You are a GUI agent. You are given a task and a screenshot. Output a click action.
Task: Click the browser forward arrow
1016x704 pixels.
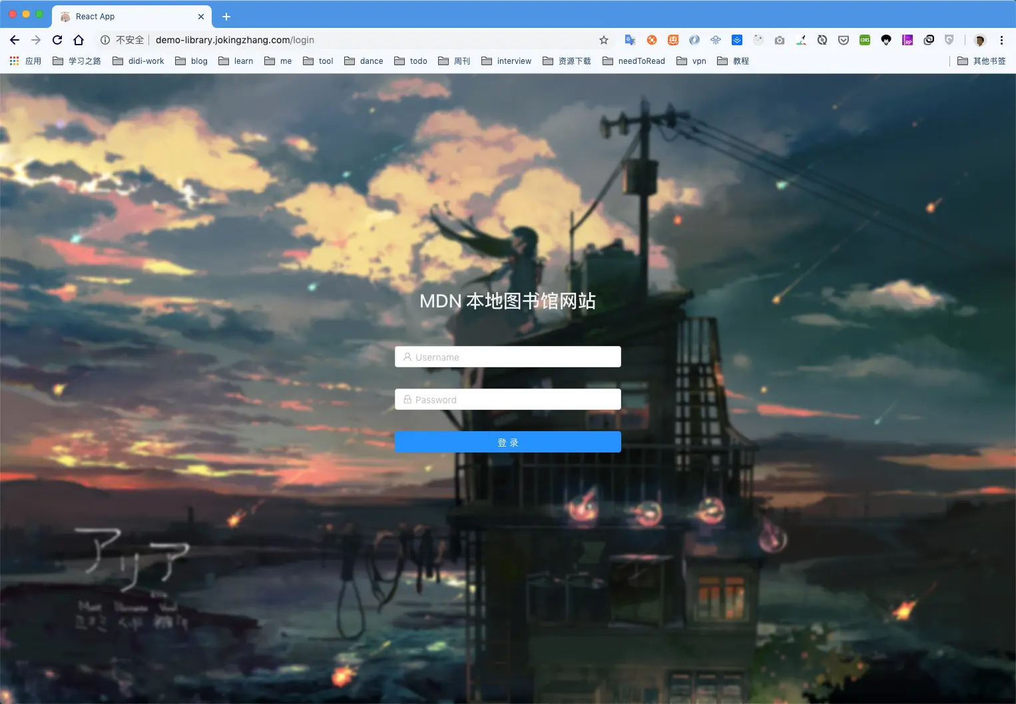(36, 40)
